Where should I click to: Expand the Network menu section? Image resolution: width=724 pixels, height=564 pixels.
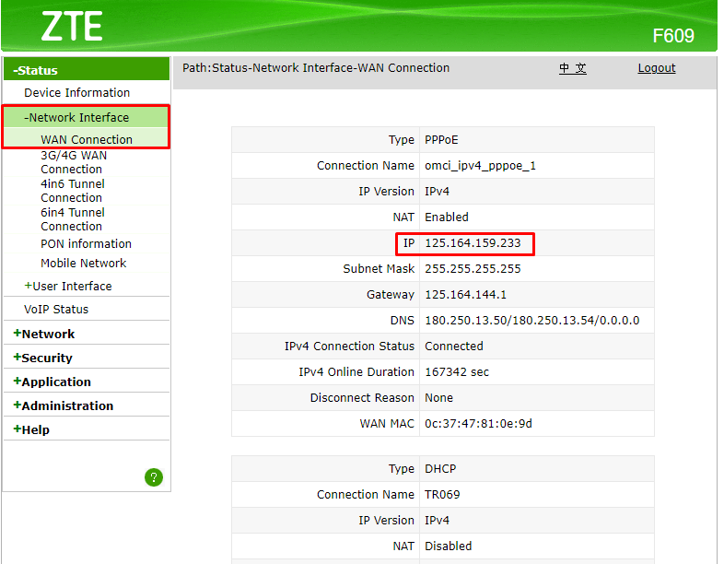point(44,334)
